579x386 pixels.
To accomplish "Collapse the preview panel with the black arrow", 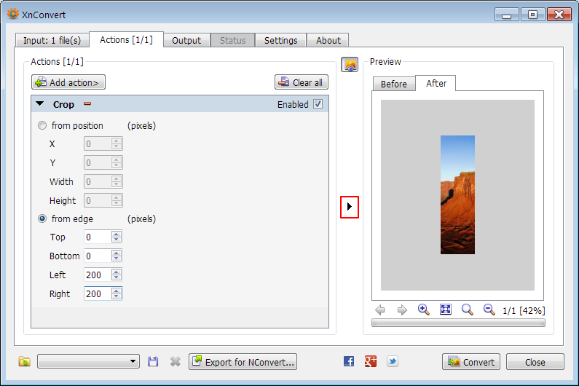I will click(x=350, y=207).
